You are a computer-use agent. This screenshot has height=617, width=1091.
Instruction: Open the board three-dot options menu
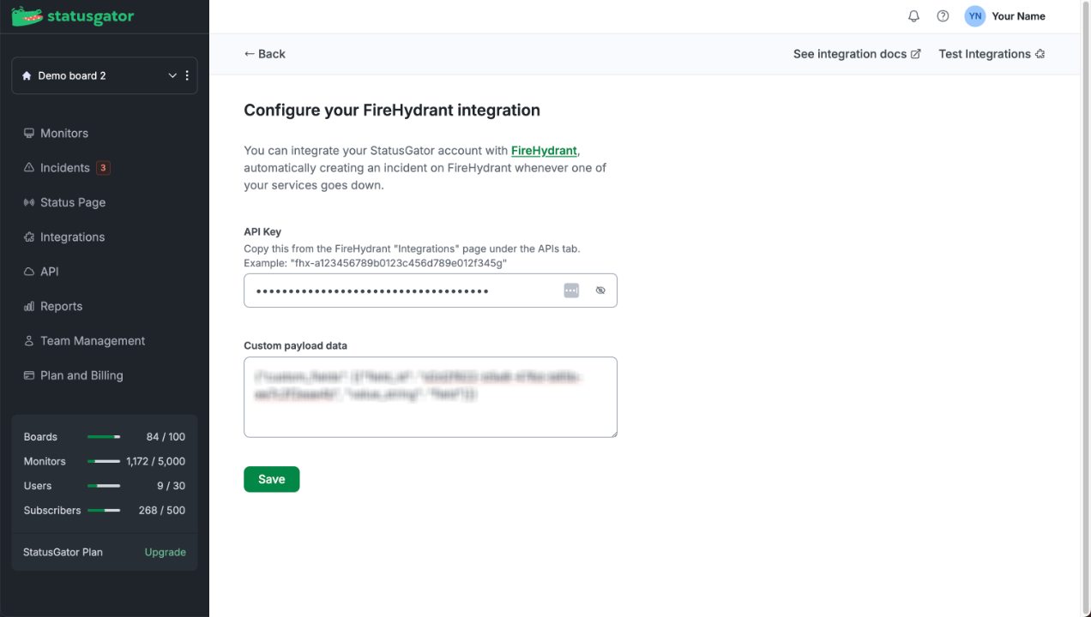187,75
